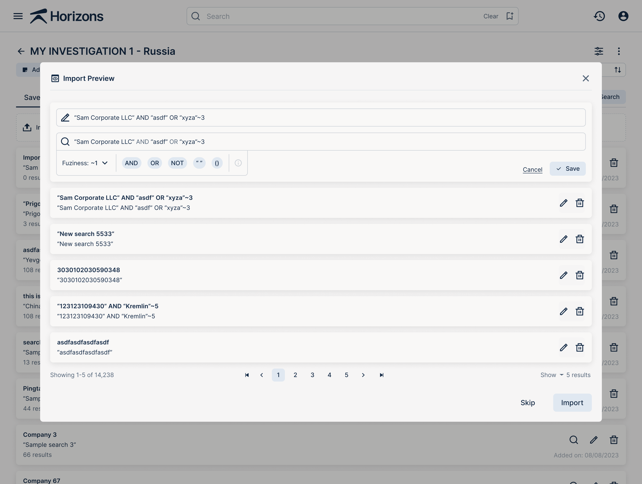Open the user account profile icon

click(623, 16)
